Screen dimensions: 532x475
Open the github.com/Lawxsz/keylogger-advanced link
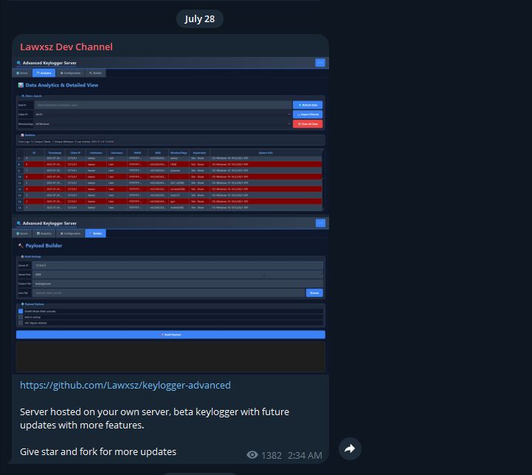[125, 385]
